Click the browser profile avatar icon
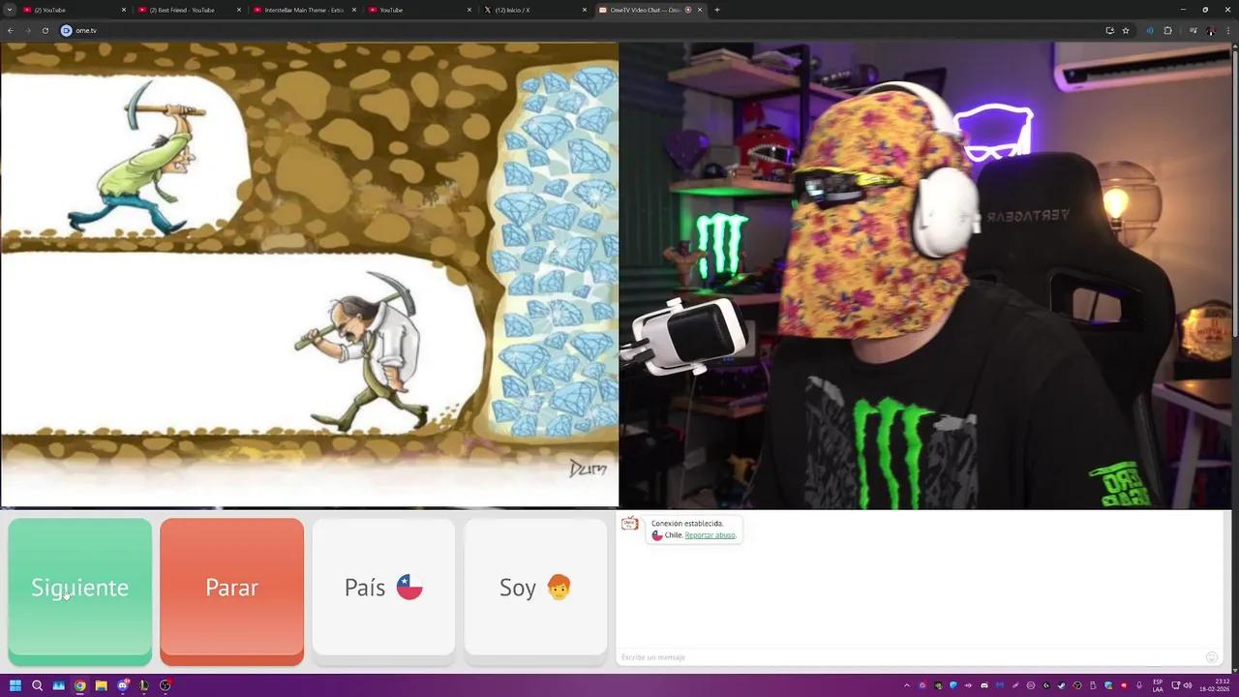Viewport: 1239px width, 697px height. point(1211,30)
